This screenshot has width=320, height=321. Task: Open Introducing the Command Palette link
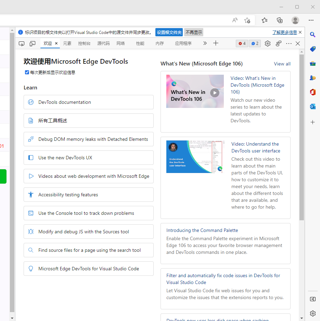[202, 230]
